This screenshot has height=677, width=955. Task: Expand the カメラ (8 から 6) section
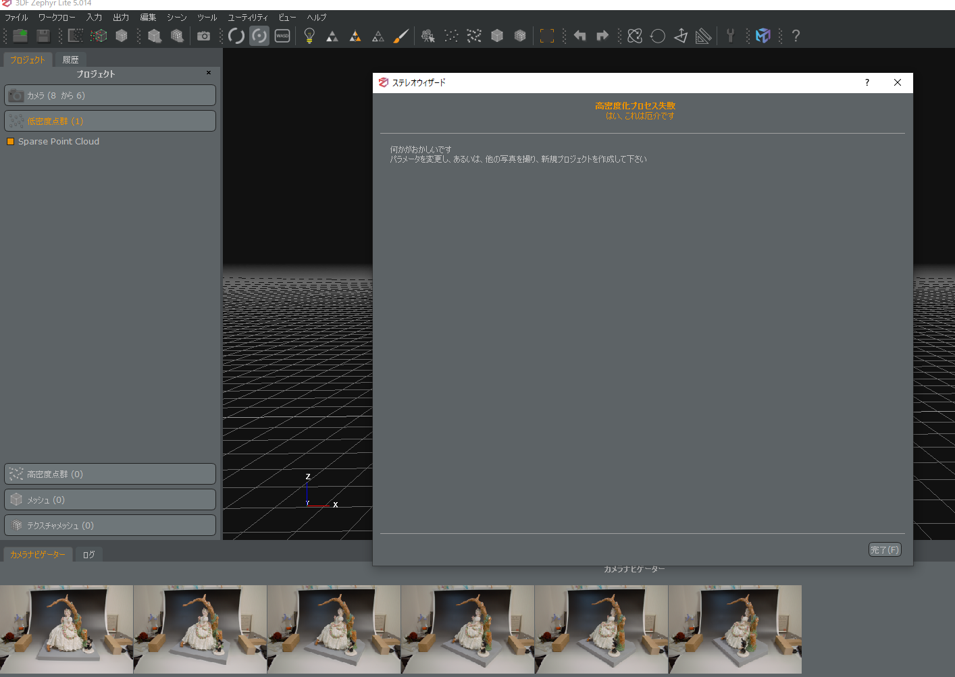110,96
